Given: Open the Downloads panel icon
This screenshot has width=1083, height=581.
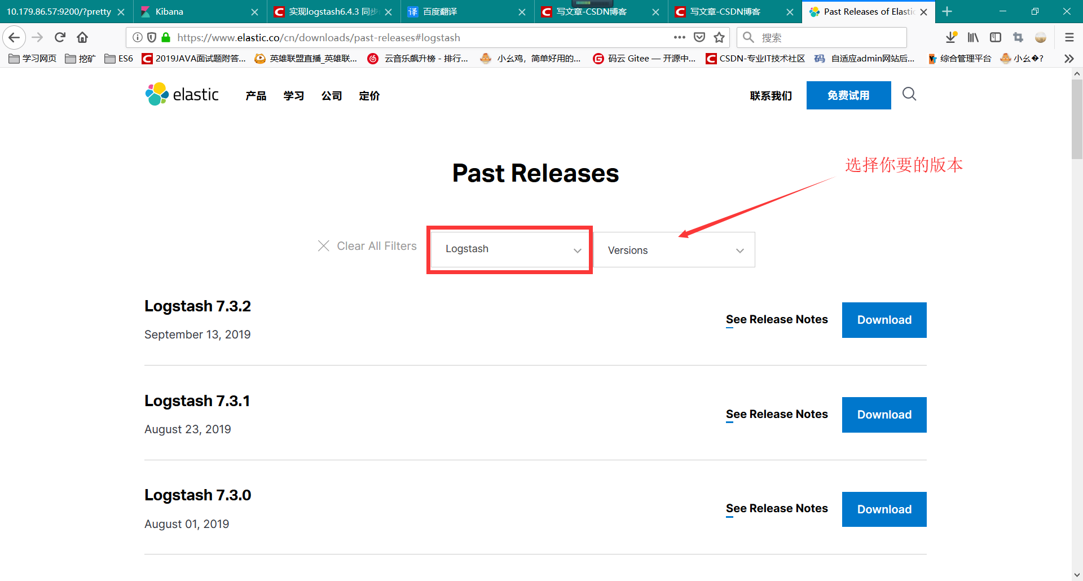Looking at the screenshot, I should point(952,37).
